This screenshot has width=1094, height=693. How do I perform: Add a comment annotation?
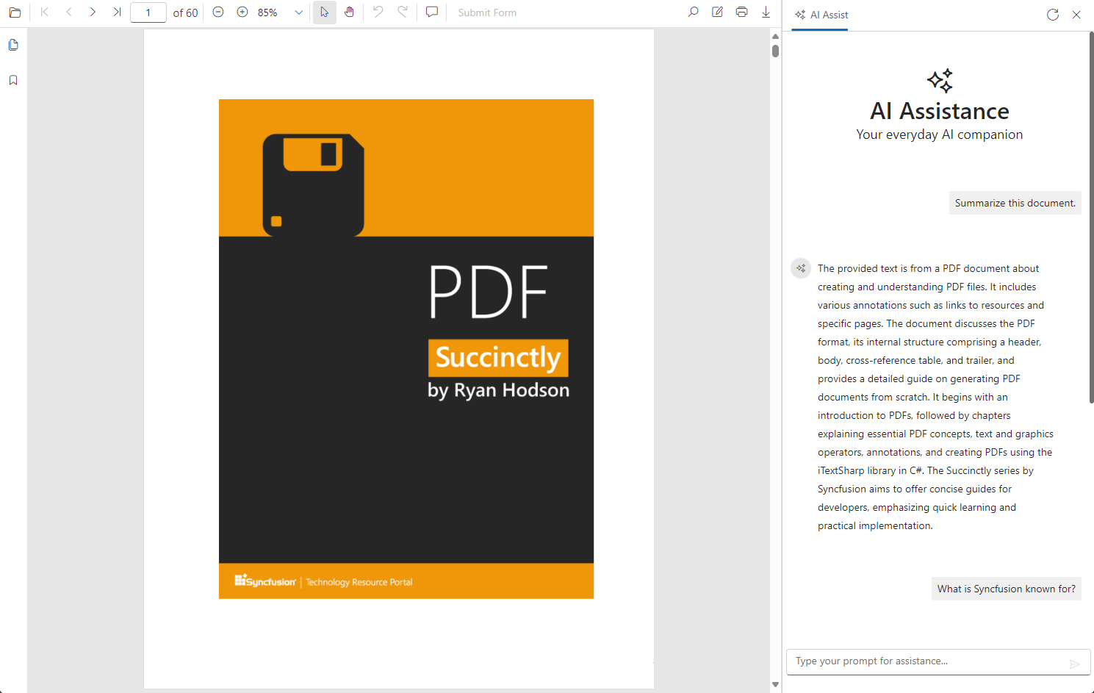(x=432, y=12)
